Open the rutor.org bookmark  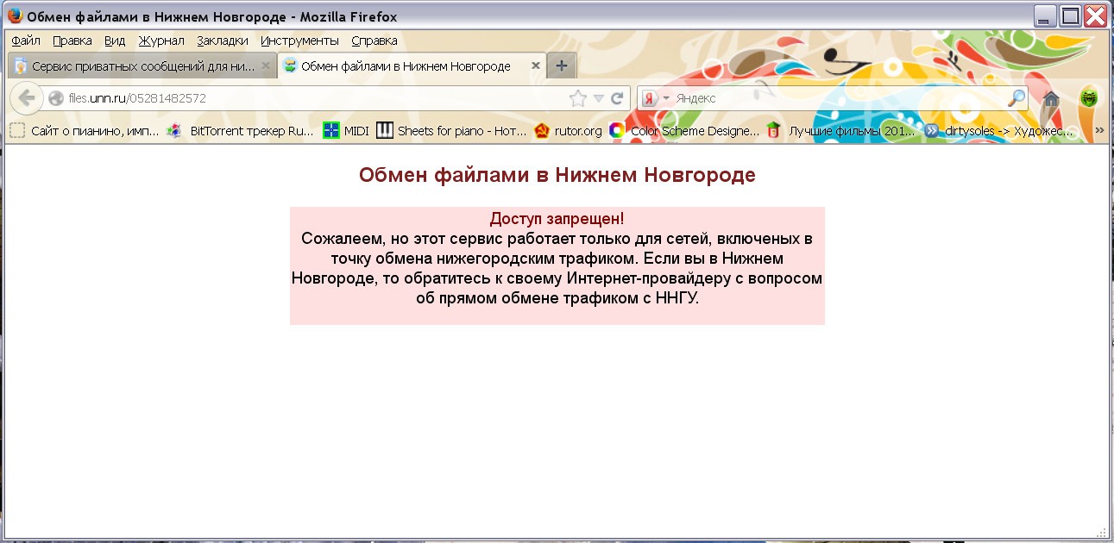point(568,131)
